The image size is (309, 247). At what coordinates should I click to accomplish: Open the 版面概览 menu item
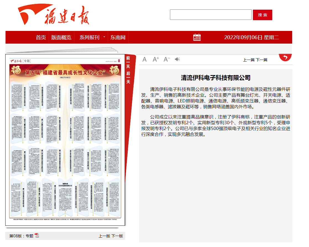pos(61,37)
